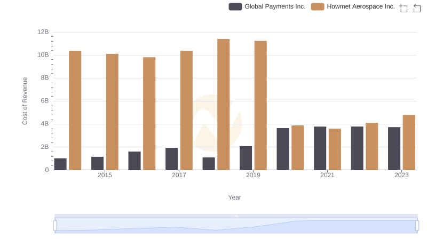Screen dimensions: 427x246
Task: Select the Global Payments bar for 2014
Action: 60,164
